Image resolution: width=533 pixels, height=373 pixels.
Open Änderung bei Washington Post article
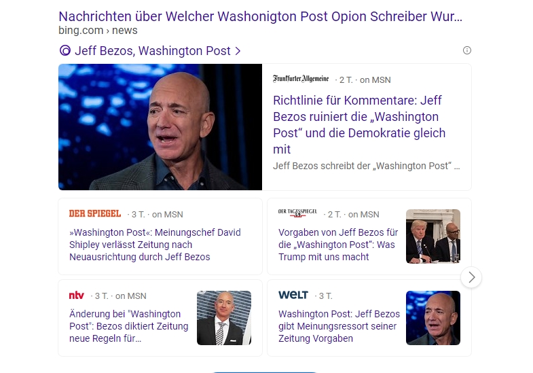[129, 326]
